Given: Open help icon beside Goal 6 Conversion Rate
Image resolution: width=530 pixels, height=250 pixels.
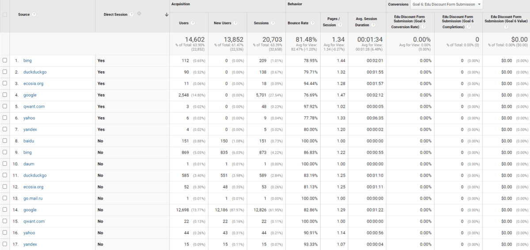Looking at the screenshot, I should [x=423, y=27].
